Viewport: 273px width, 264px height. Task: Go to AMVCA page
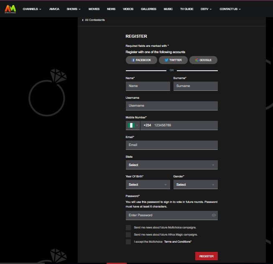[x=54, y=9]
